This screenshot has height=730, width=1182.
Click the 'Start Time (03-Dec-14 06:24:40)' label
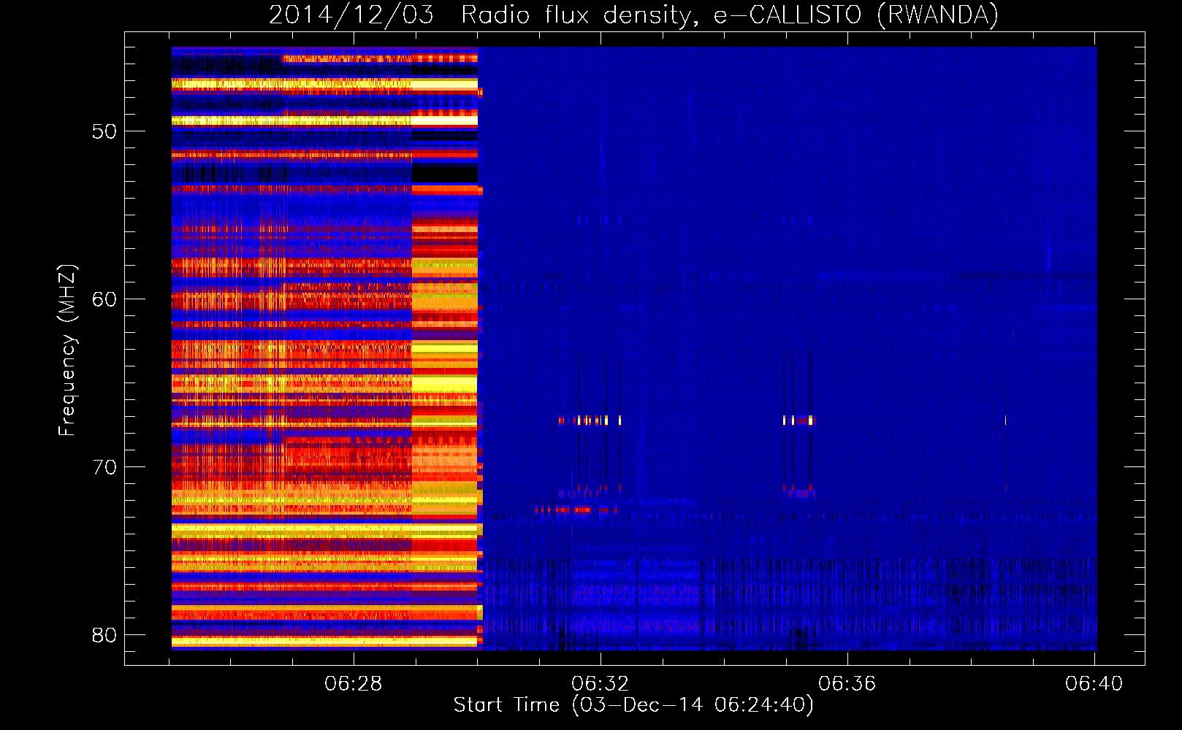point(633,705)
